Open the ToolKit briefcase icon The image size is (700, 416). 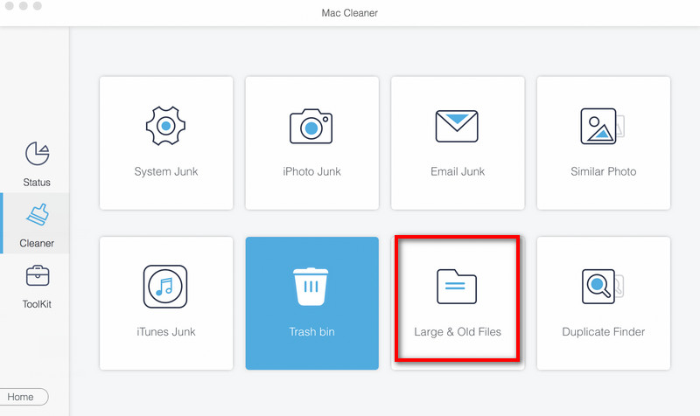point(37,277)
